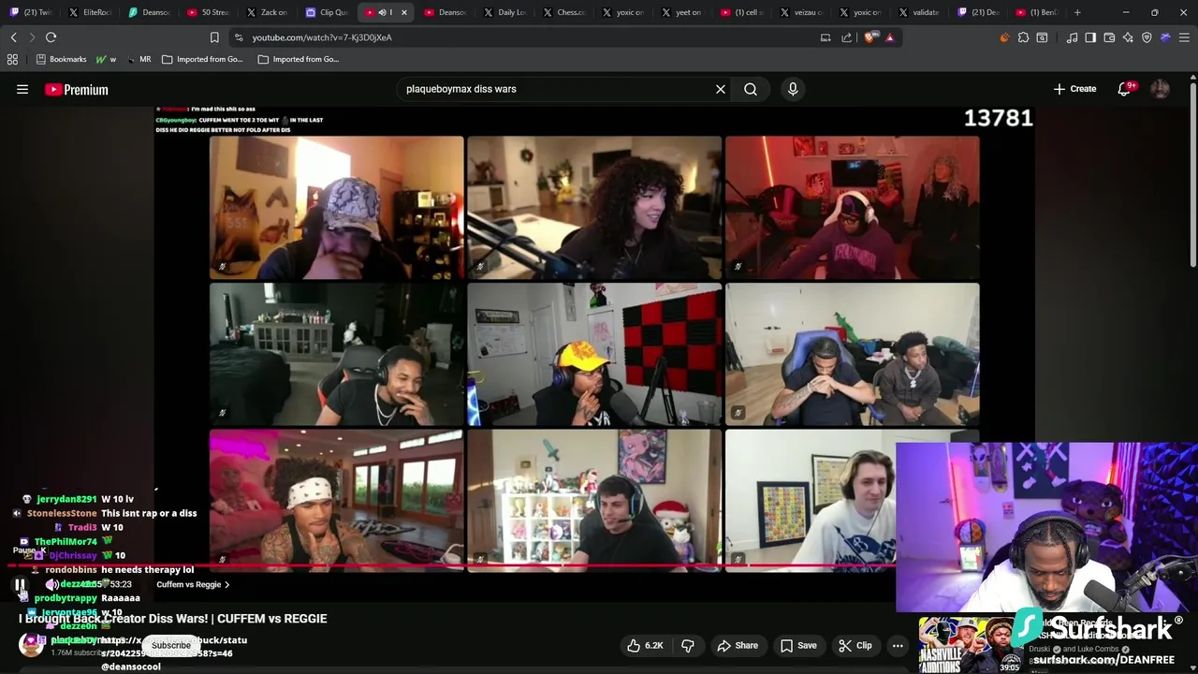Bookmark this page with bookmark icon
This screenshot has height=674, width=1198.
click(x=214, y=37)
